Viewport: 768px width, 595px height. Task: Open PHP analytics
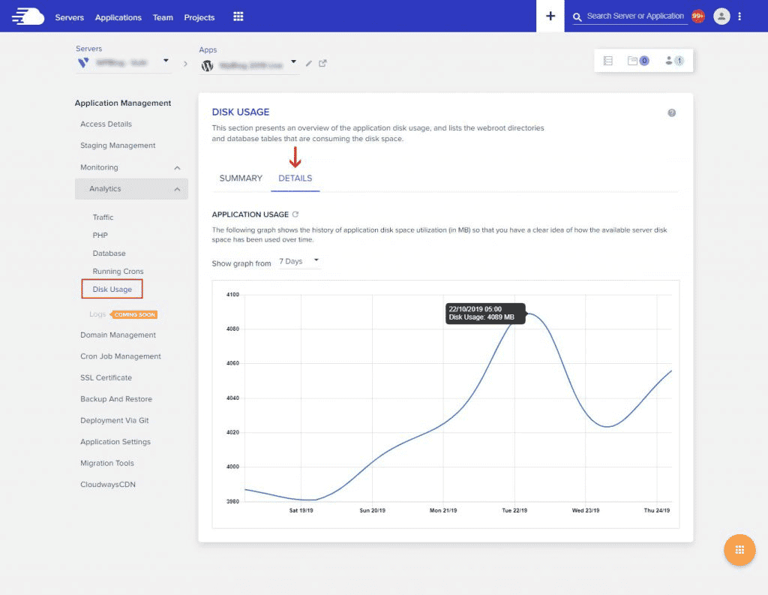pyautogui.click(x=100, y=236)
